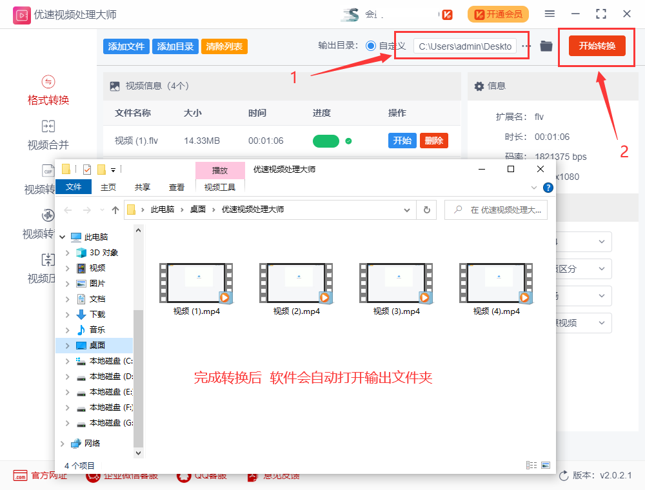Click the Explorer help question icon
The width and height of the screenshot is (645, 490).
(x=548, y=188)
